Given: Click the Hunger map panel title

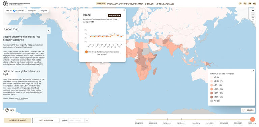Looking at the screenshot, I should pos(10,29).
